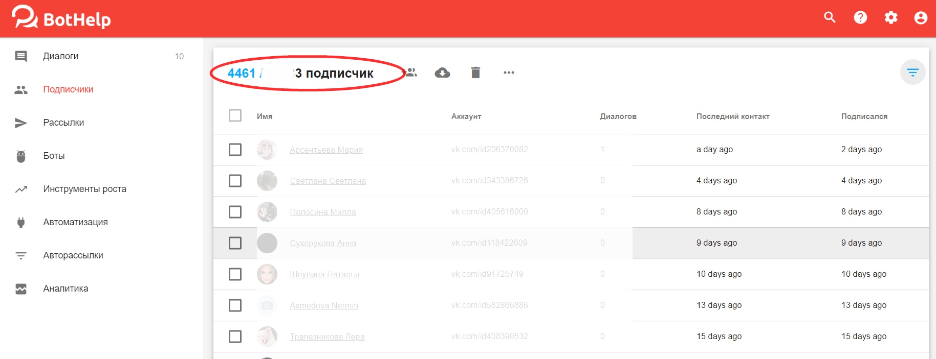The width and height of the screenshot is (936, 359).
Task: Click the cloud download export icon
Action: [442, 73]
